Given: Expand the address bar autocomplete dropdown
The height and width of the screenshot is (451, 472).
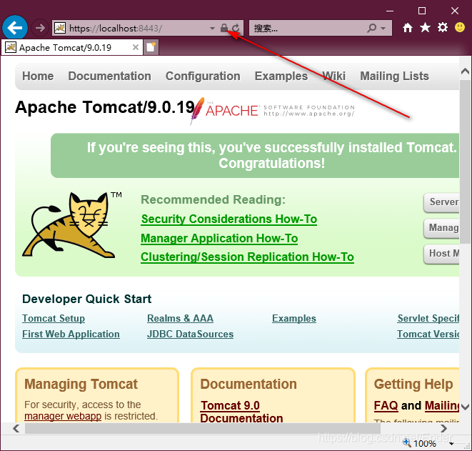Looking at the screenshot, I should coord(212,29).
